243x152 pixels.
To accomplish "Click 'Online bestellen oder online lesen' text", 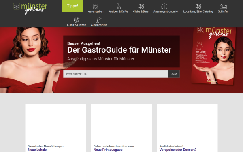I will click(x=113, y=146).
